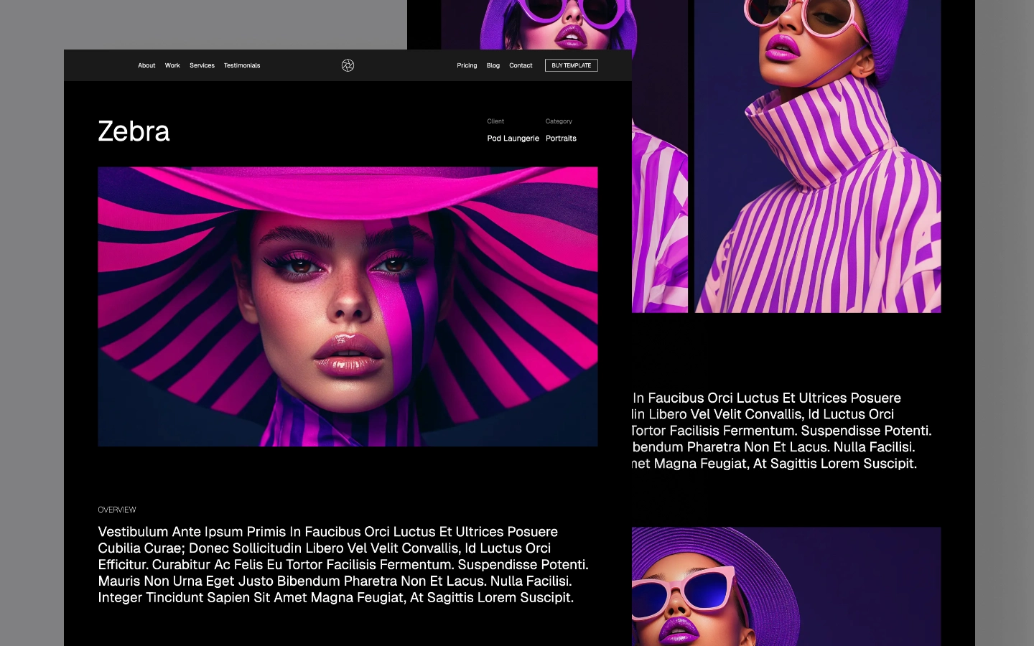Image resolution: width=1034 pixels, height=646 pixels.
Task: Select the Zebra project title
Action: click(x=134, y=131)
